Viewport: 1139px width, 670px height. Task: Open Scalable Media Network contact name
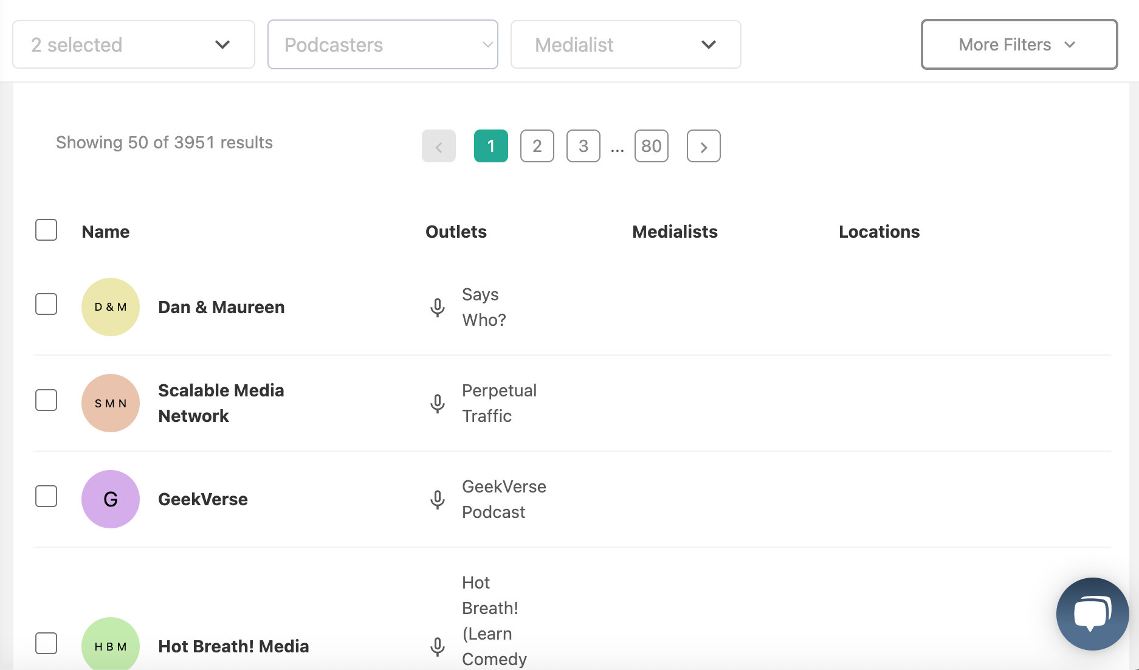pos(221,403)
